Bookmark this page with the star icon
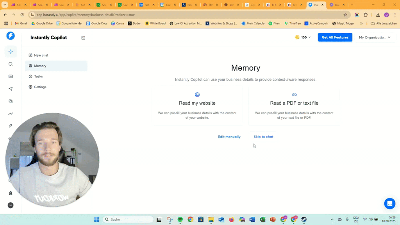400x225 pixels. 345,15
